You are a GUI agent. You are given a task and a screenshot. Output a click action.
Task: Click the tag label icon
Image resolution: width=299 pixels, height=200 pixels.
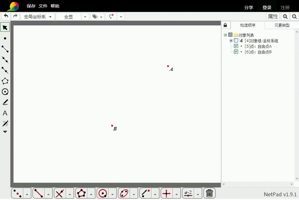[95, 17]
